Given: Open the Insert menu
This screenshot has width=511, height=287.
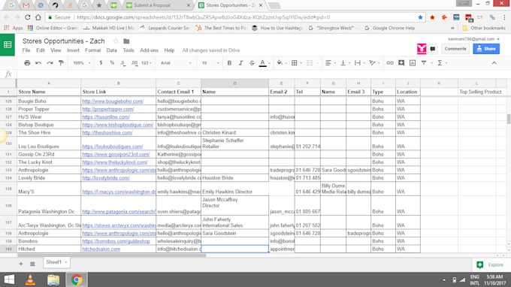Looking at the screenshot, I should click(x=73, y=50).
